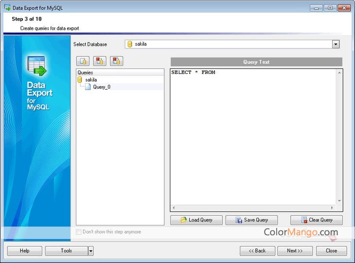Select the Query_0 tree item
This screenshot has height=263, width=355.
point(102,87)
